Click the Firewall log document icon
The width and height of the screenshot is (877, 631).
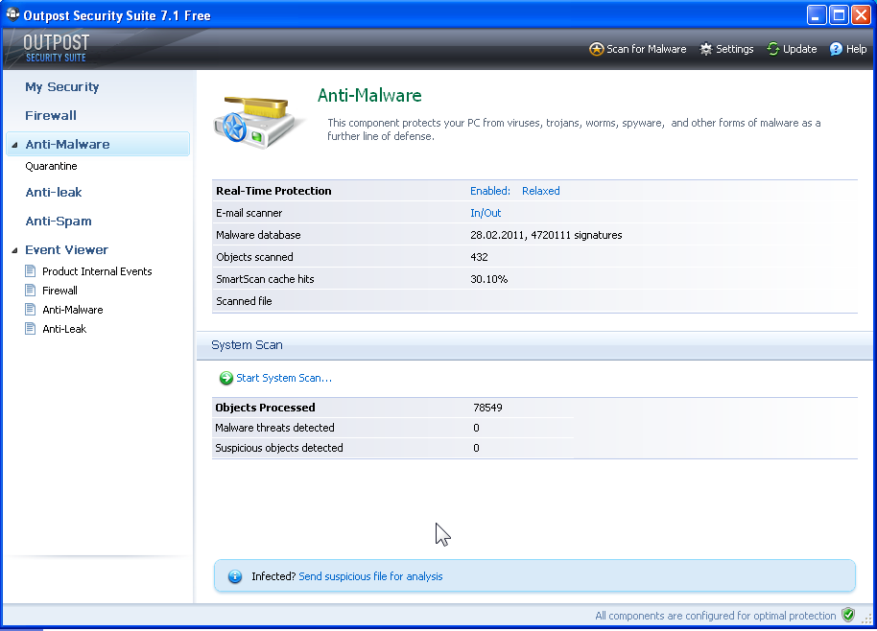[30, 290]
